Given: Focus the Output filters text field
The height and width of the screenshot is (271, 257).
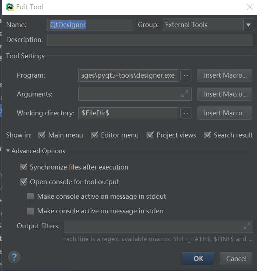Looking at the screenshot, I should point(159,226).
